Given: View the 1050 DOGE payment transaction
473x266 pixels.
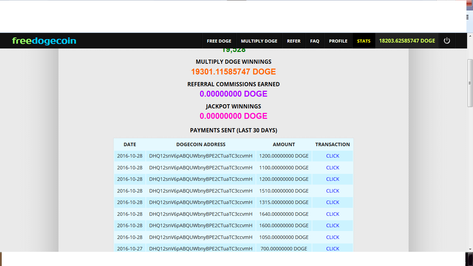Looking at the screenshot, I should click(x=332, y=237).
